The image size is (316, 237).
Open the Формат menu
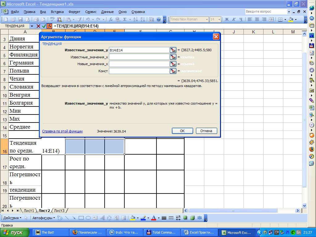(74, 12)
